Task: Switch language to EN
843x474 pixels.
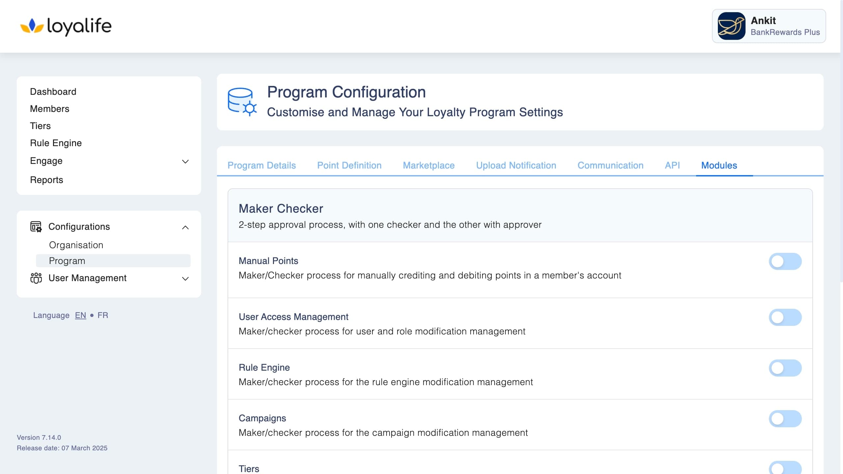Action: pyautogui.click(x=80, y=315)
